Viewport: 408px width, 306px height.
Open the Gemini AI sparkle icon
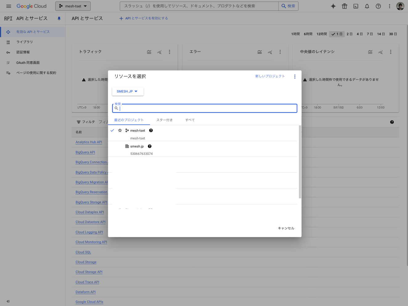(x=333, y=6)
